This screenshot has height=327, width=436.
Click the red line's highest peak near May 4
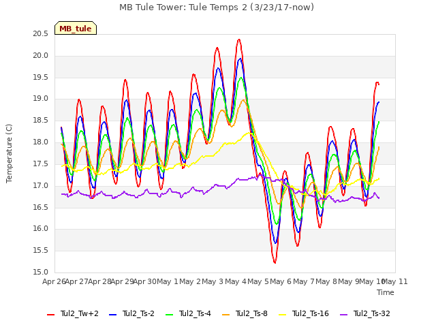coord(239,40)
